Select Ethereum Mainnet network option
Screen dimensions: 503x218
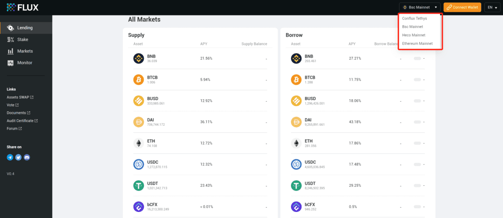tap(417, 43)
